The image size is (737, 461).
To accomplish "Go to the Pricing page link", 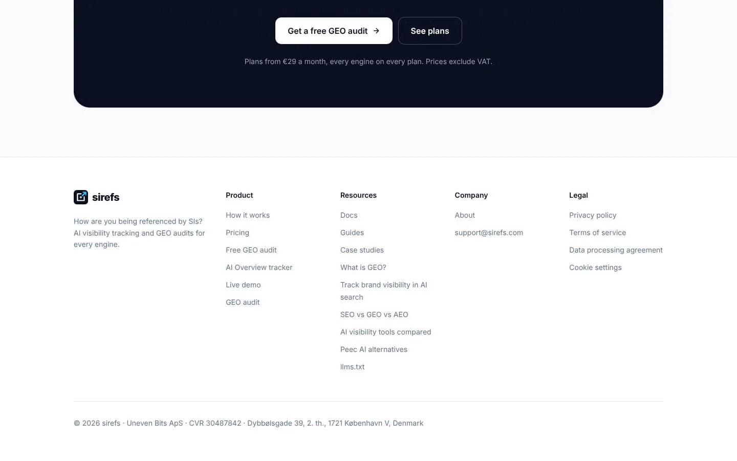I will pos(237,233).
